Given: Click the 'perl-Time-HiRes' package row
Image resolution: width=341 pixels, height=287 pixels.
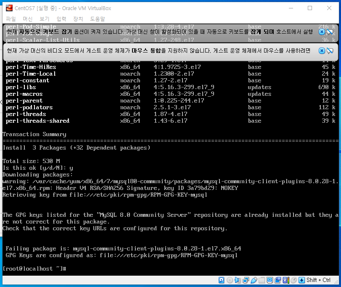Looking at the screenshot, I should coord(171,67).
